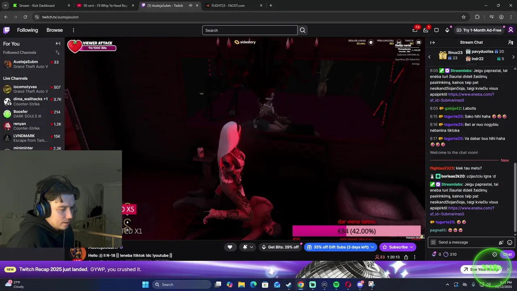Open Spotify from the taskbar
517x291 pixels.
coord(336,285)
